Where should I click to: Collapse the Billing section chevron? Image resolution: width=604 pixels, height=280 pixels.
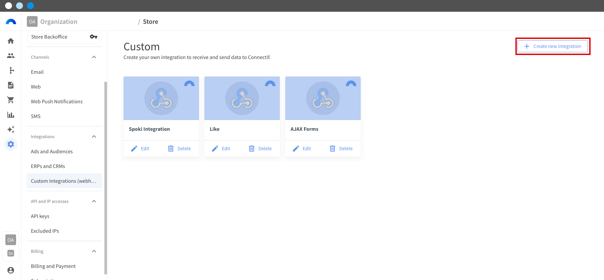[x=94, y=251]
